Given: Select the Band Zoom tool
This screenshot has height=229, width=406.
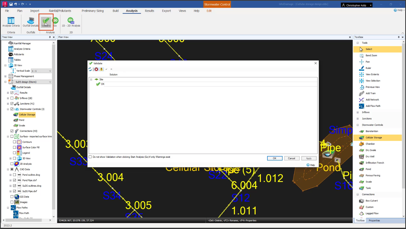Looking at the screenshot, I should [x=371, y=55].
